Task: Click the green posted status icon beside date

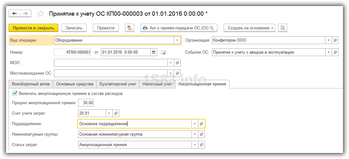Action: coord(163,52)
